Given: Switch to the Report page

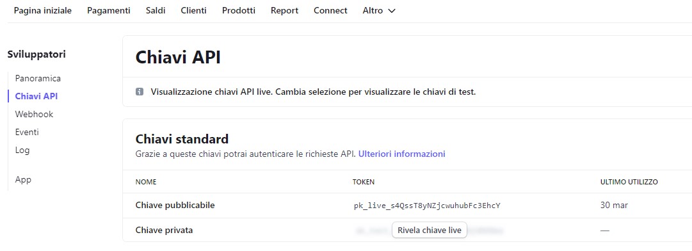Looking at the screenshot, I should click(284, 11).
